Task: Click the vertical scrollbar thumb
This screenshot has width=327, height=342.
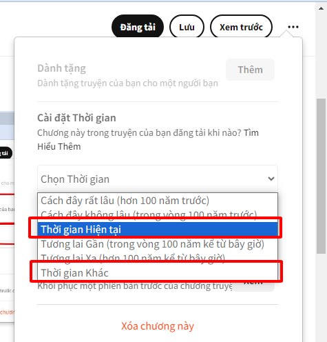Action: (321, 176)
